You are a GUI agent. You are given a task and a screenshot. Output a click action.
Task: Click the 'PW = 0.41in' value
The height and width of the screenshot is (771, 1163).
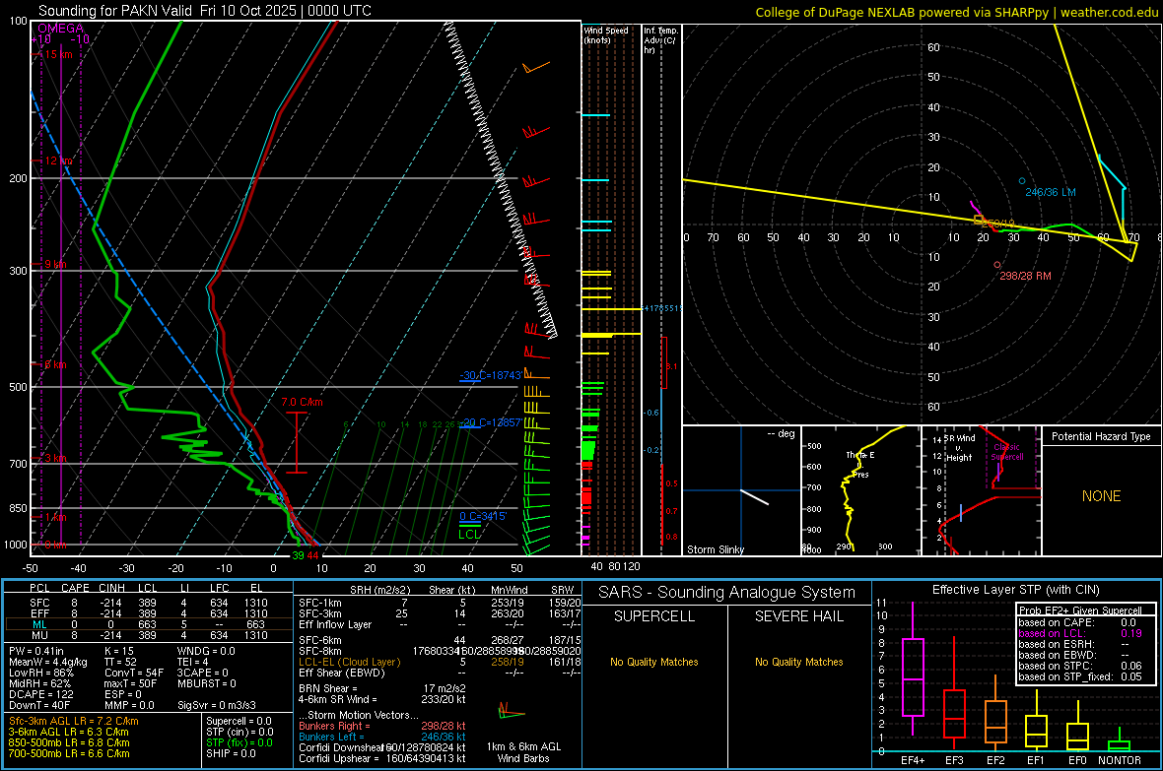click(x=36, y=651)
